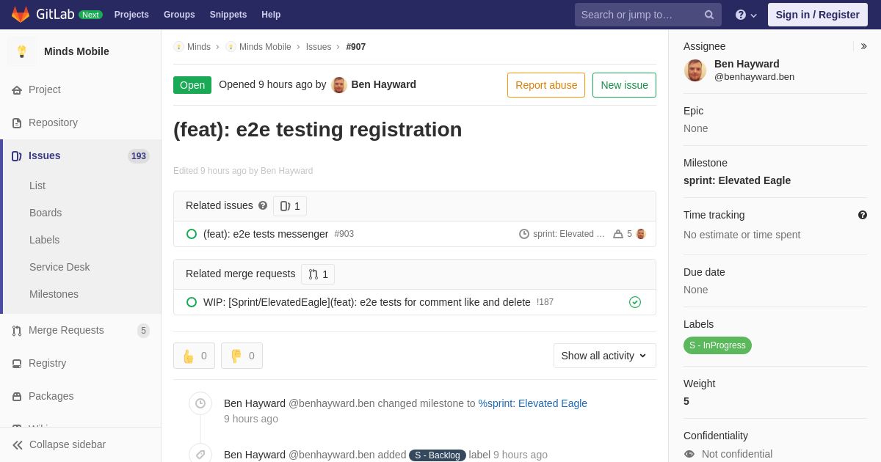This screenshot has width=881, height=462.
Task: Click the merge request pipeline status icon
Action: [x=635, y=302]
